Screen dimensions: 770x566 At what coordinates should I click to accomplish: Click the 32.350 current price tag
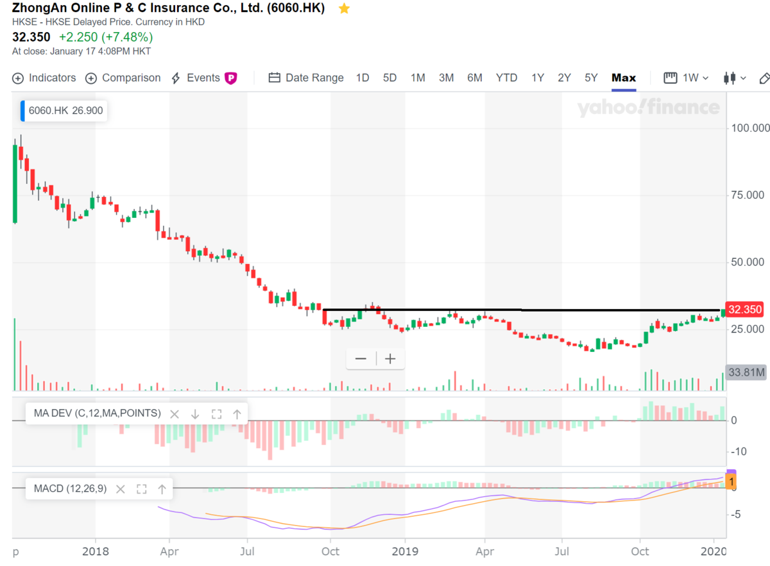point(745,310)
